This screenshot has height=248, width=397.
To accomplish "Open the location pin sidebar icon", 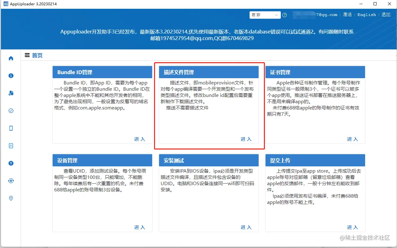I will 11,198.
